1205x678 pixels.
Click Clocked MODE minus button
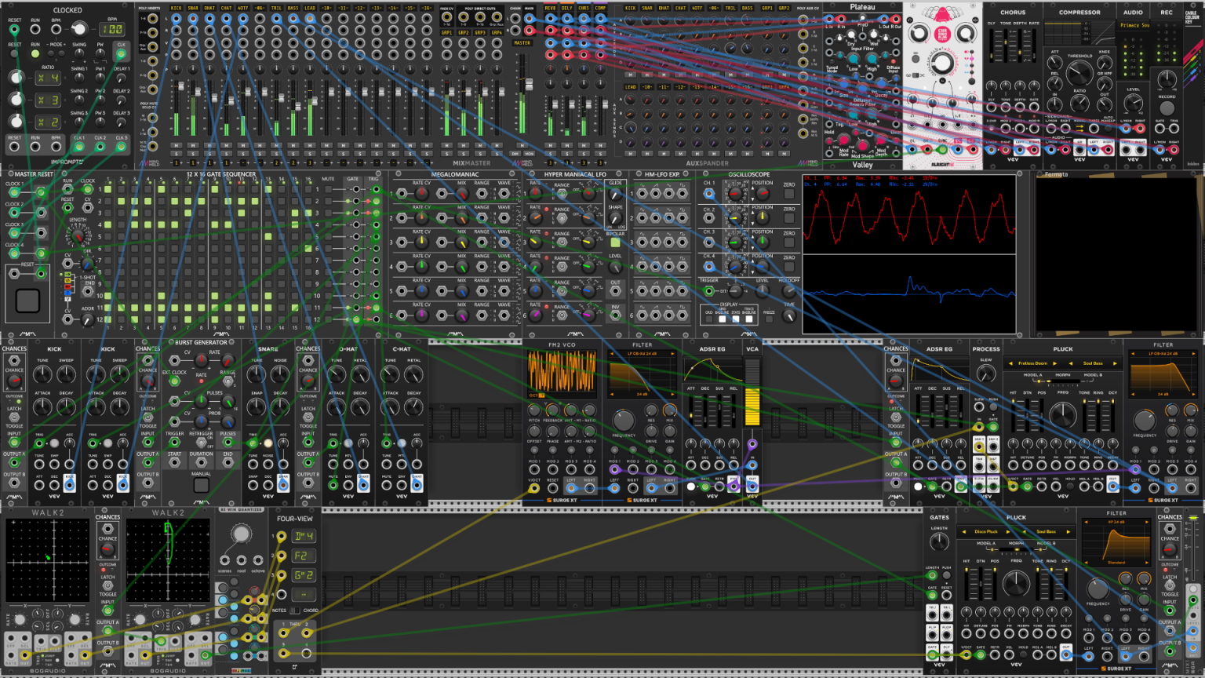(x=49, y=55)
